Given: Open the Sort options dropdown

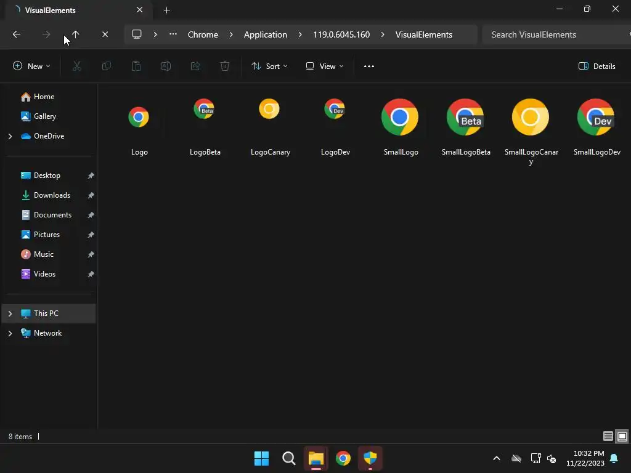Looking at the screenshot, I should [269, 67].
